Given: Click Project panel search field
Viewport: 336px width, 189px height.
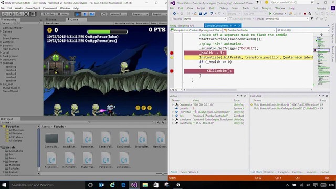Looking at the screenshot, I should 121,122.
